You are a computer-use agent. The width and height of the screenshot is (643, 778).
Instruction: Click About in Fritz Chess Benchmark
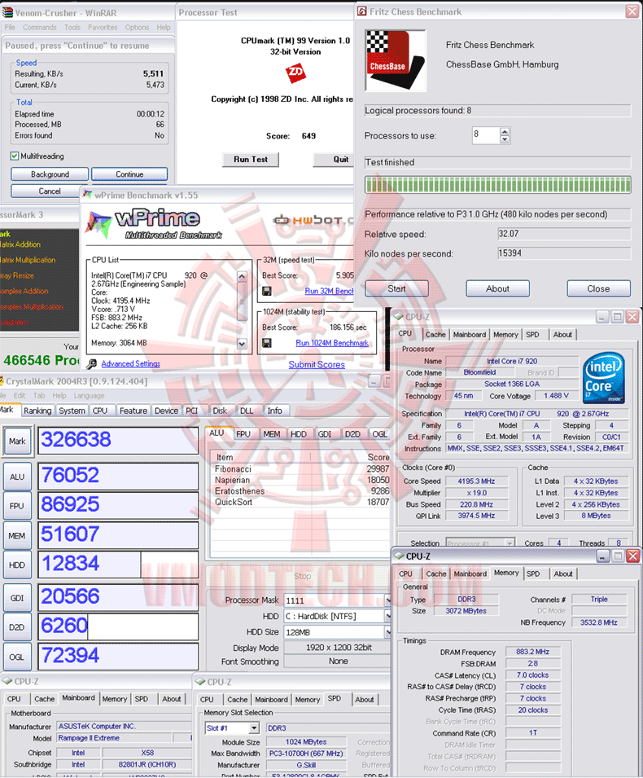pos(498,288)
